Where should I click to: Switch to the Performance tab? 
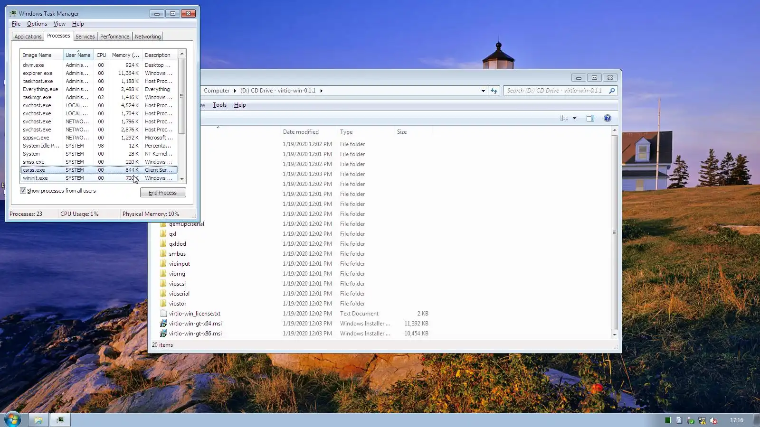tap(114, 37)
